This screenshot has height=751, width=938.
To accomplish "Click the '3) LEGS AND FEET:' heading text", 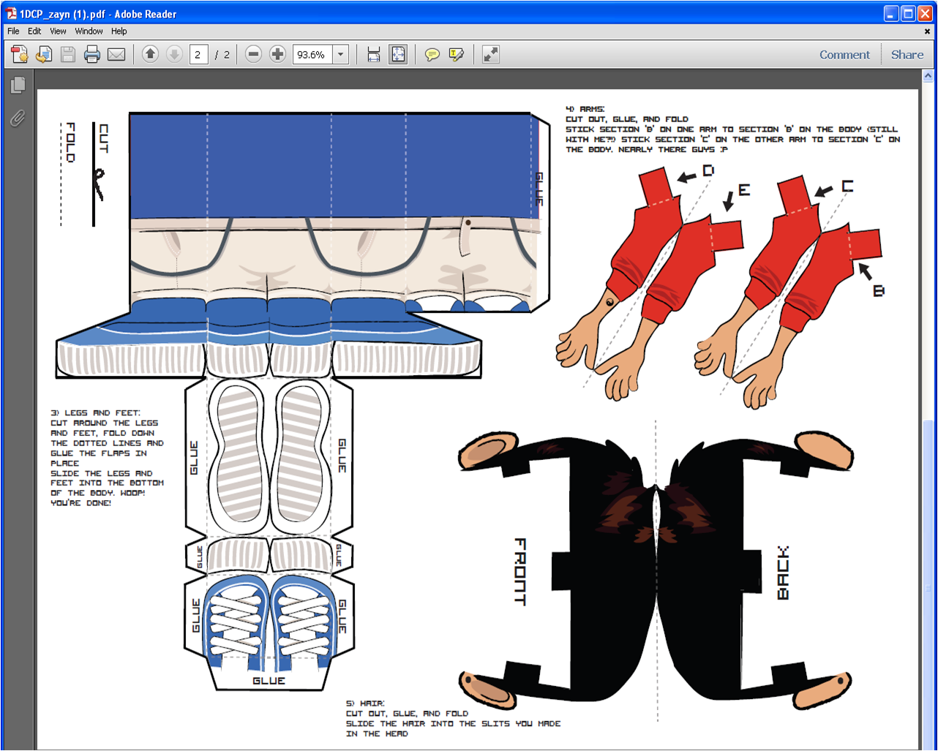I will [x=95, y=412].
